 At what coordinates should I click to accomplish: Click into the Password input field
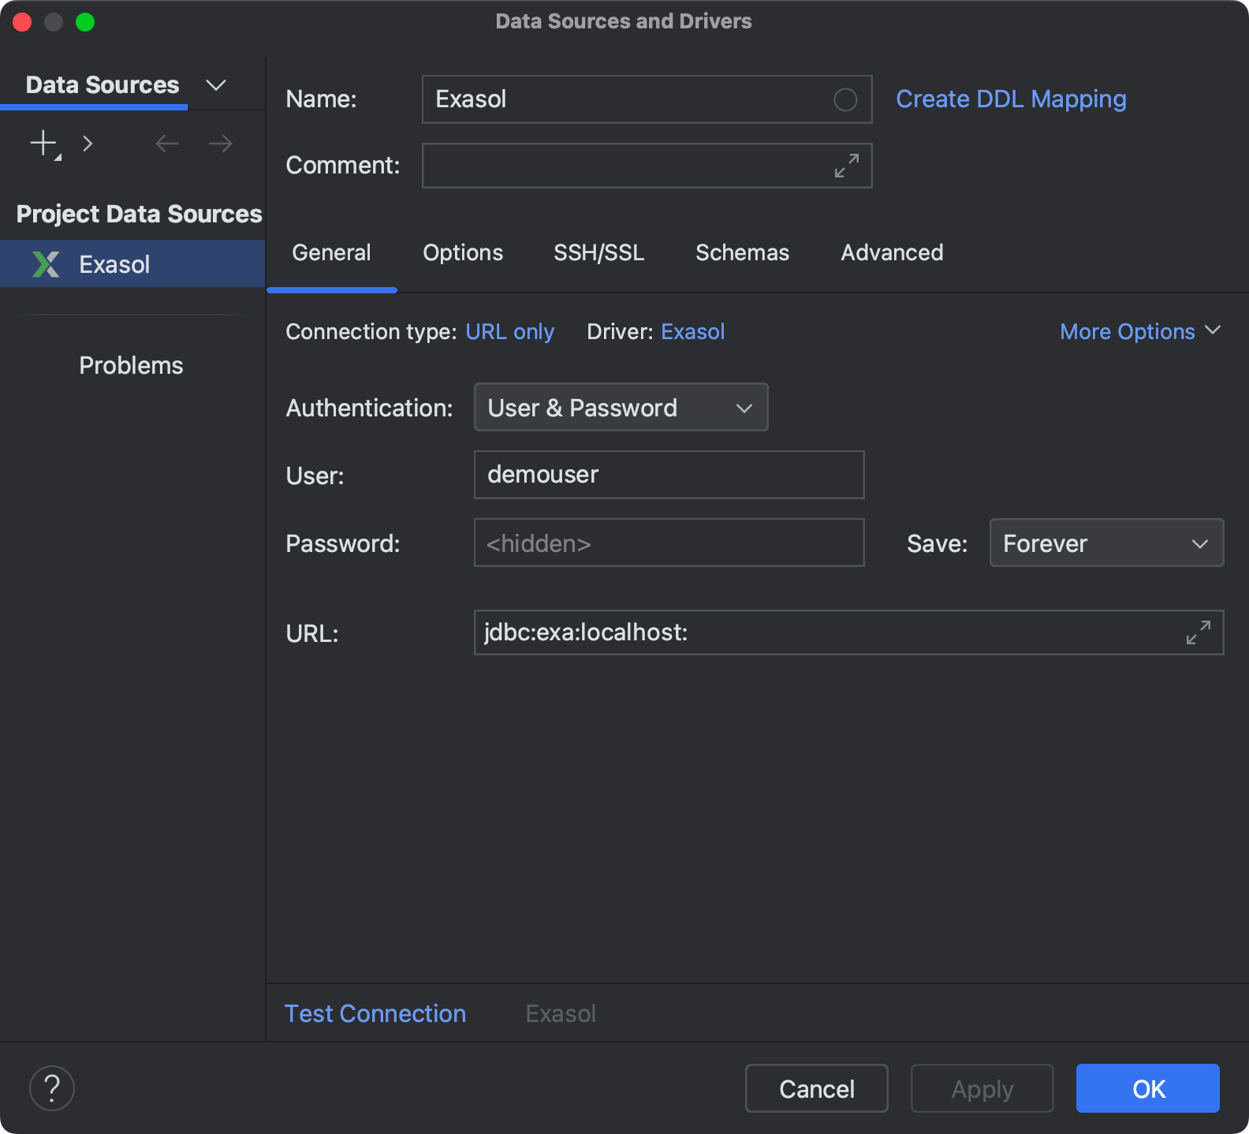coord(669,543)
